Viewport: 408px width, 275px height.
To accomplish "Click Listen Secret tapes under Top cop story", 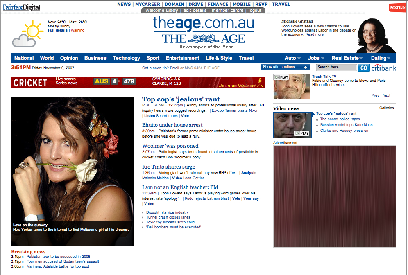I will click(x=159, y=116).
